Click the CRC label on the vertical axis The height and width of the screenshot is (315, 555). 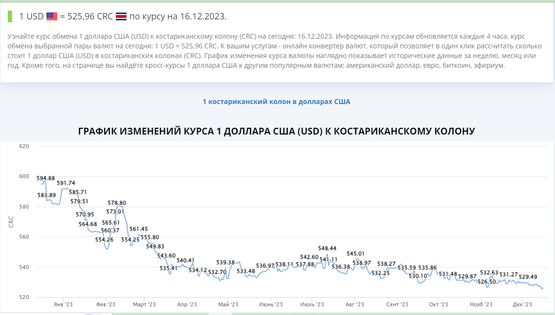click(12, 221)
